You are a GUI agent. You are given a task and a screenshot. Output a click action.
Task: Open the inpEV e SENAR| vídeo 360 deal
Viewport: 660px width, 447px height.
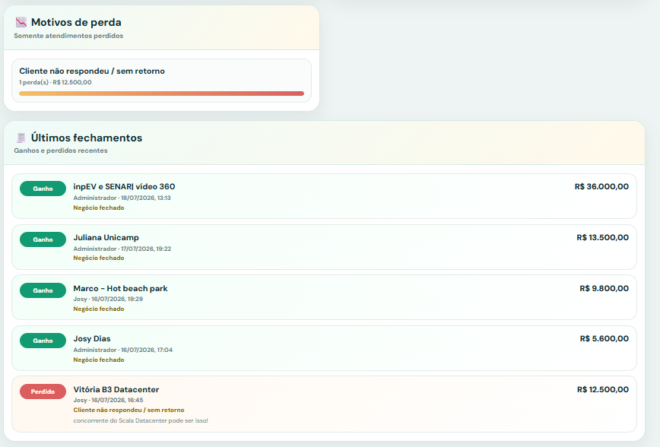tap(124, 186)
